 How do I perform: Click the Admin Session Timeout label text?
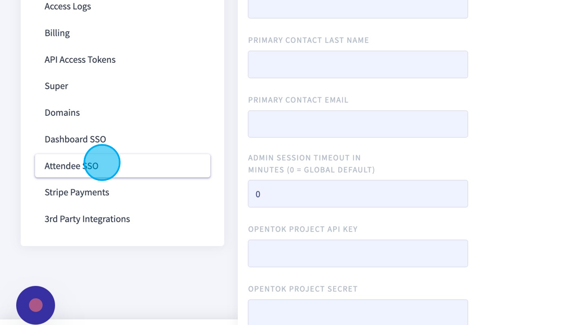click(311, 164)
